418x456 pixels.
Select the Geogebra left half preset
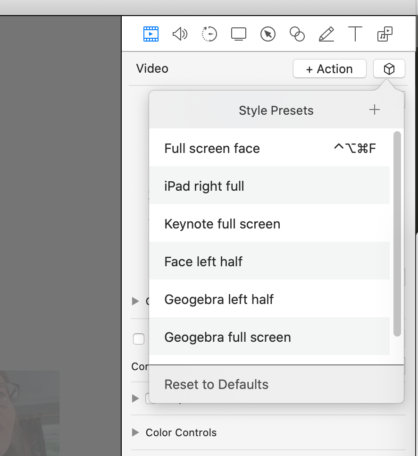219,299
